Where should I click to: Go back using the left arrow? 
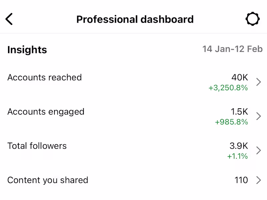(x=9, y=19)
